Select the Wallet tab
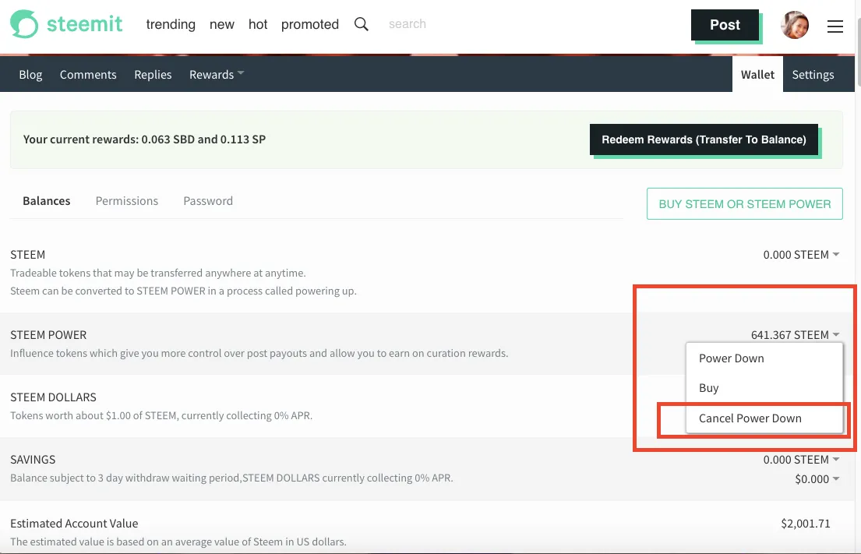 [757, 74]
